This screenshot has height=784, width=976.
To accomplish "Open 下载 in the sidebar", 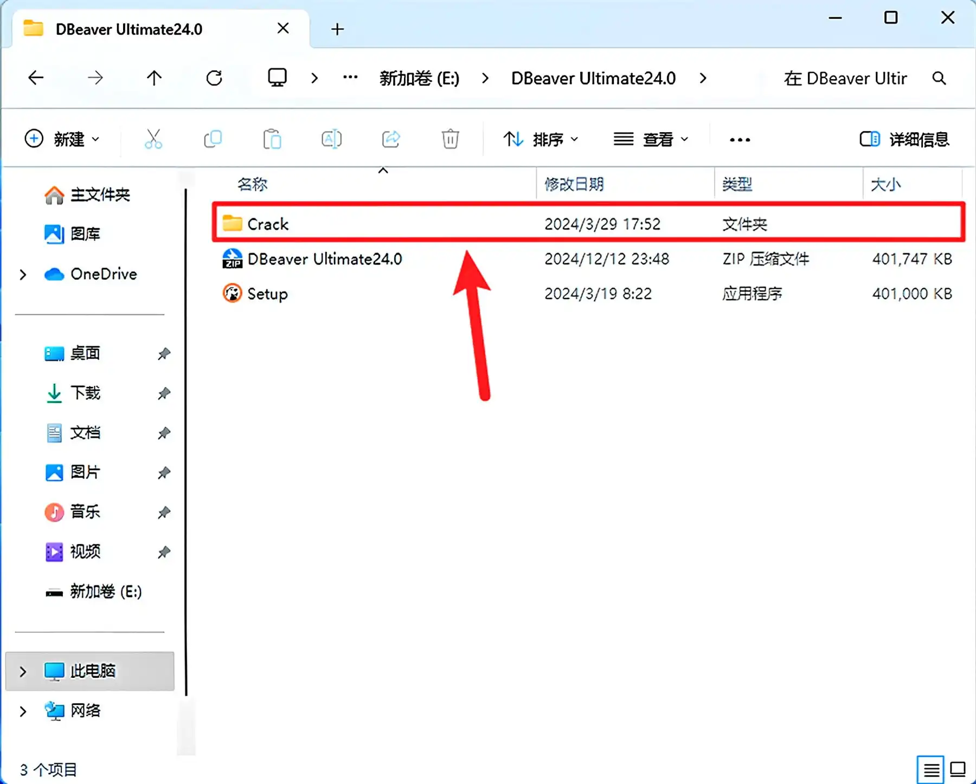I will 73,393.
